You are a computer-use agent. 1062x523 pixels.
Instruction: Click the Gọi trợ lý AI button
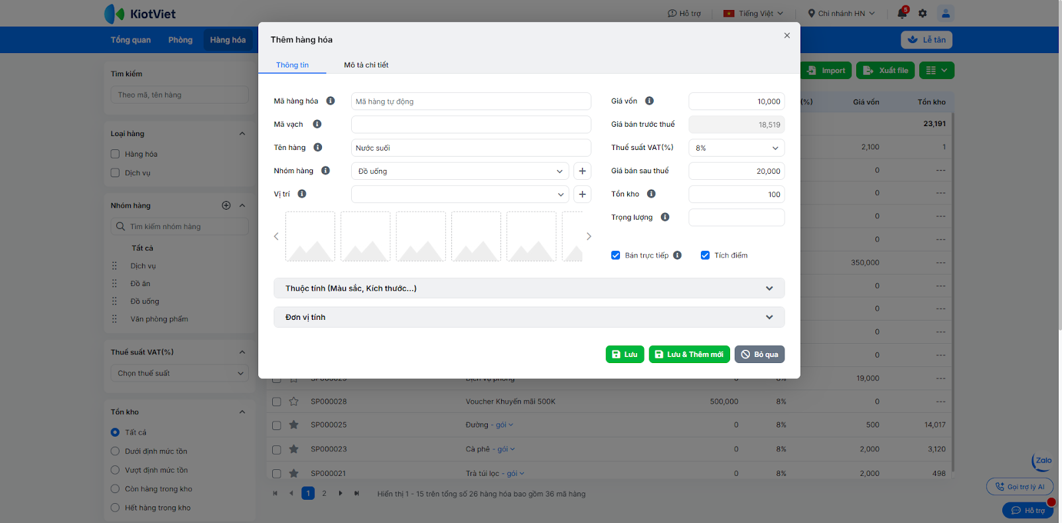click(1020, 486)
